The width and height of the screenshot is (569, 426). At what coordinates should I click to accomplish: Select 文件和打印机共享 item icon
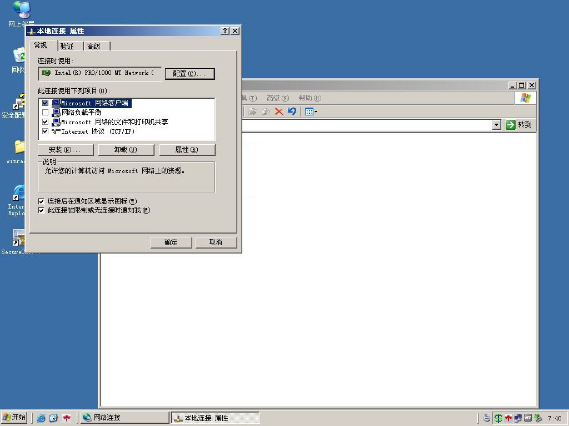[x=56, y=121]
